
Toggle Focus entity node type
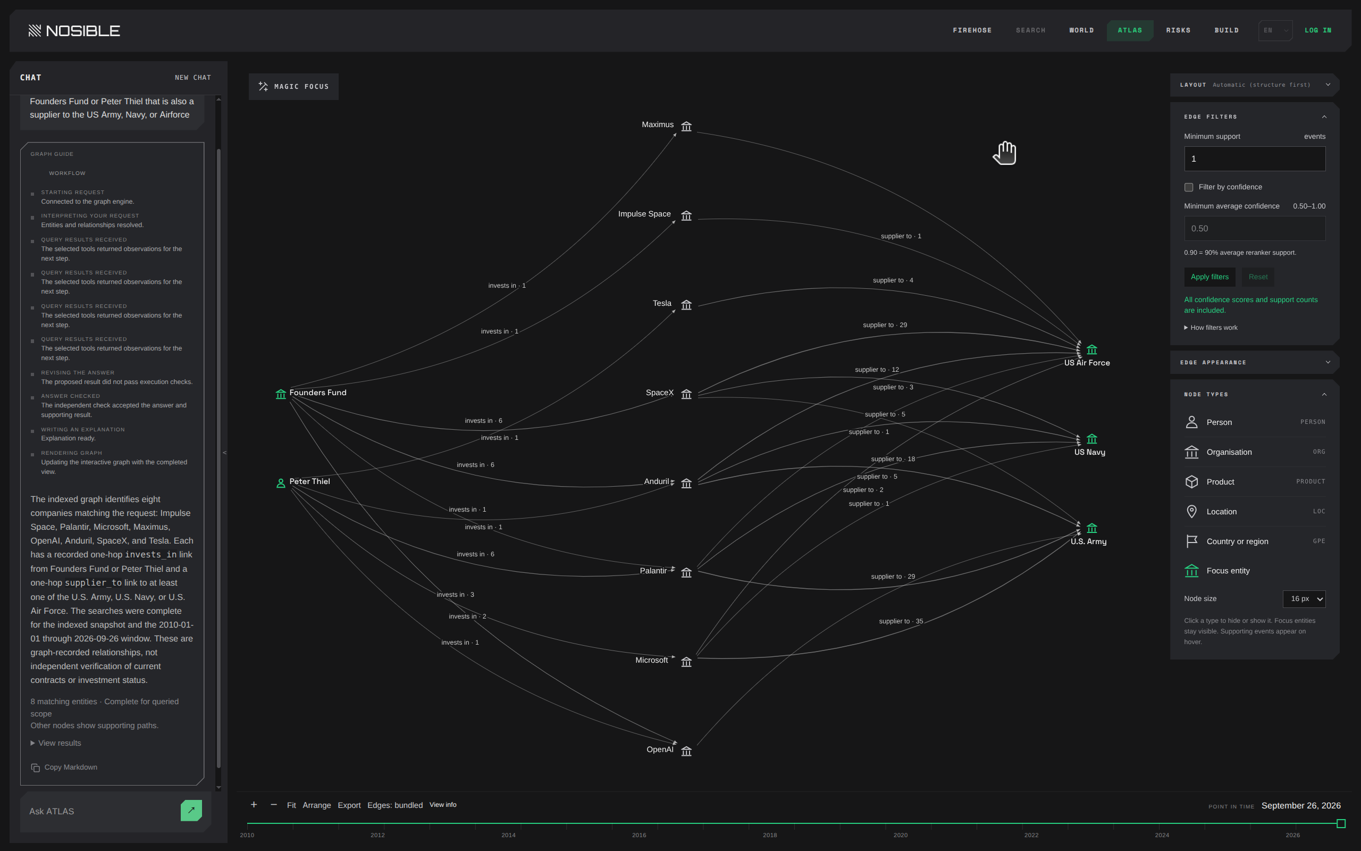point(1254,571)
